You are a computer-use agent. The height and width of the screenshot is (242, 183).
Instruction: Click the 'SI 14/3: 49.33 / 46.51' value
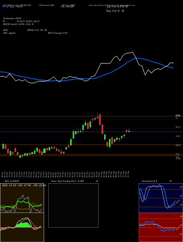coord(28,21)
